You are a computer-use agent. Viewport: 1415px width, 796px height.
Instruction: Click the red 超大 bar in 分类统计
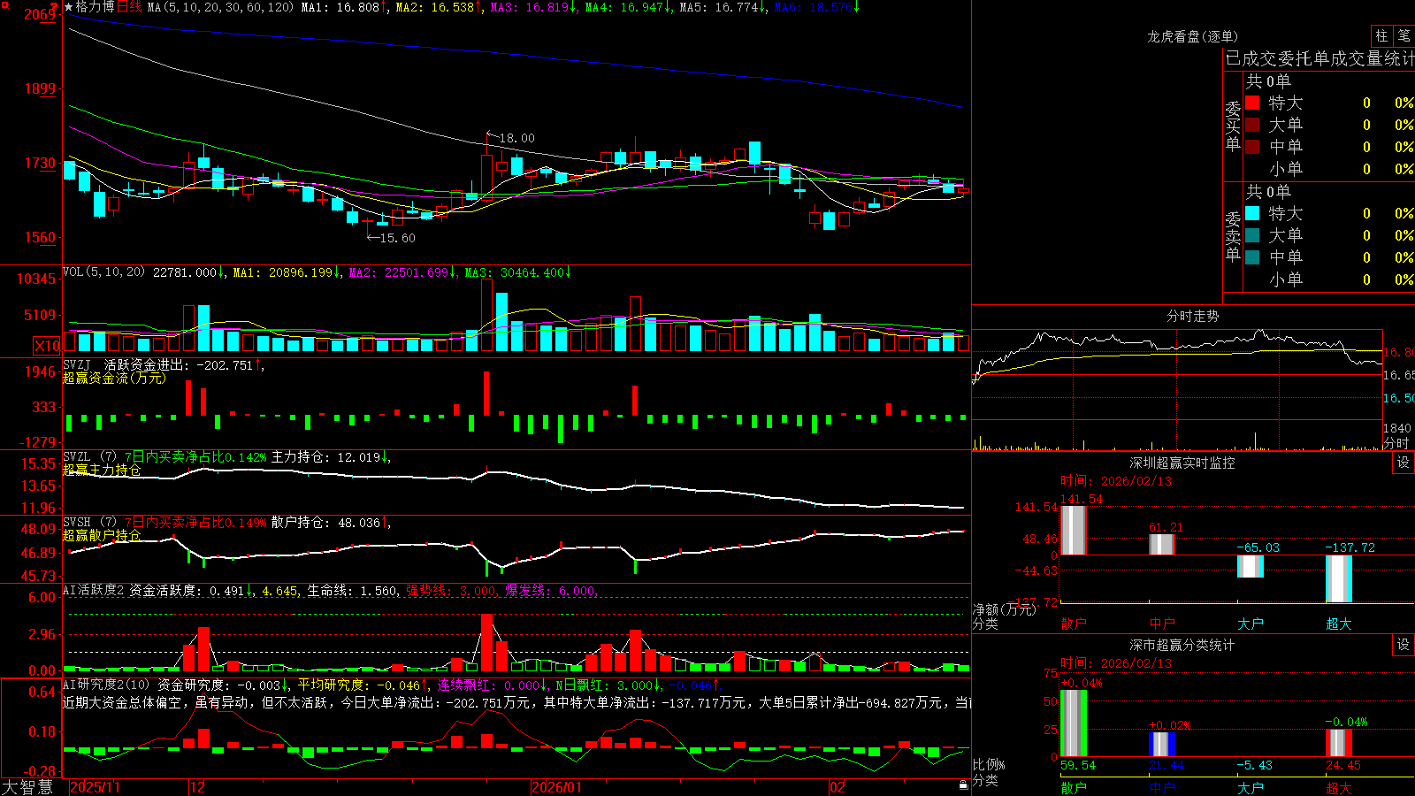click(1338, 743)
